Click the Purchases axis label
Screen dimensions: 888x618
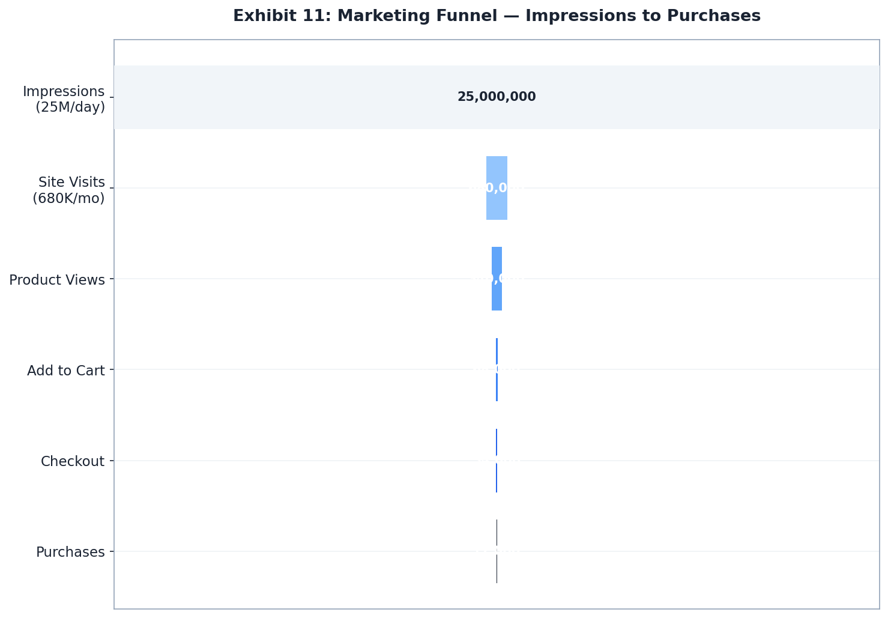[x=71, y=551]
